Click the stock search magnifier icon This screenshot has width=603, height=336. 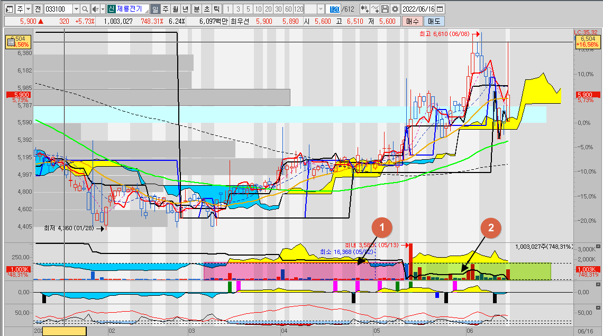pyautogui.click(x=85, y=9)
